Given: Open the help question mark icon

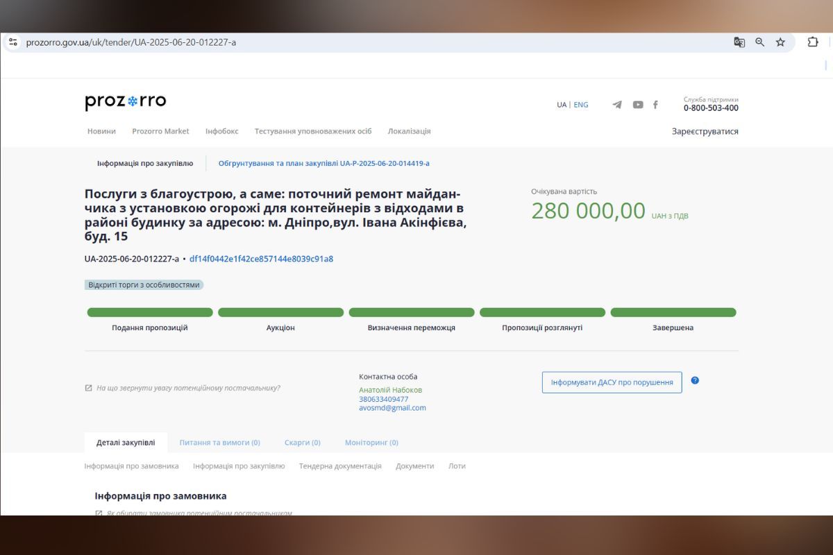Looking at the screenshot, I should pos(696,382).
